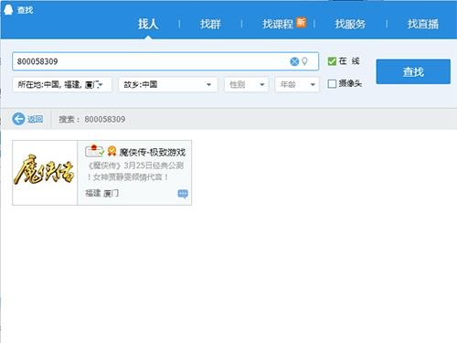The width and height of the screenshot is (457, 343).
Task: Click the gold medal badge icon
Action: tap(112, 151)
